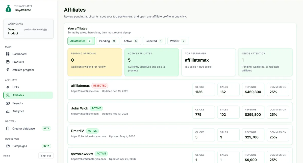
Task: Click John Wick's 102 sales stat
Action: (x=228, y=112)
